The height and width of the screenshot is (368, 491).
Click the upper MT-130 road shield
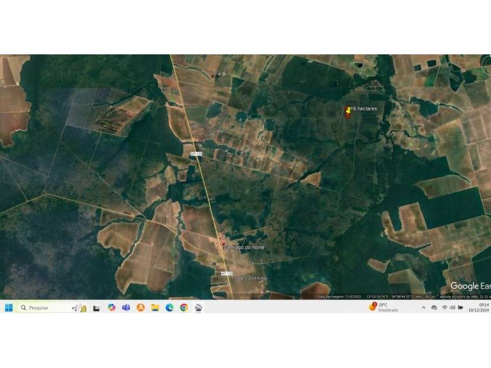(196, 154)
